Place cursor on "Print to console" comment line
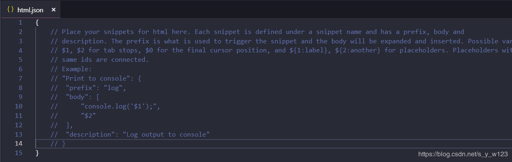 tap(96, 78)
